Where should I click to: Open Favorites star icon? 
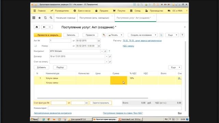(40, 18)
